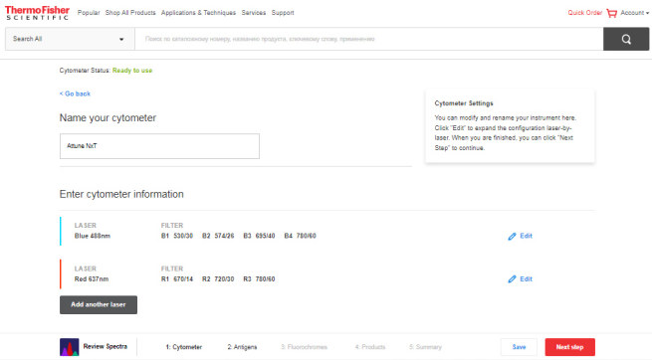Go to step 2: Antigens
This screenshot has width=652, height=360.
pos(242,347)
